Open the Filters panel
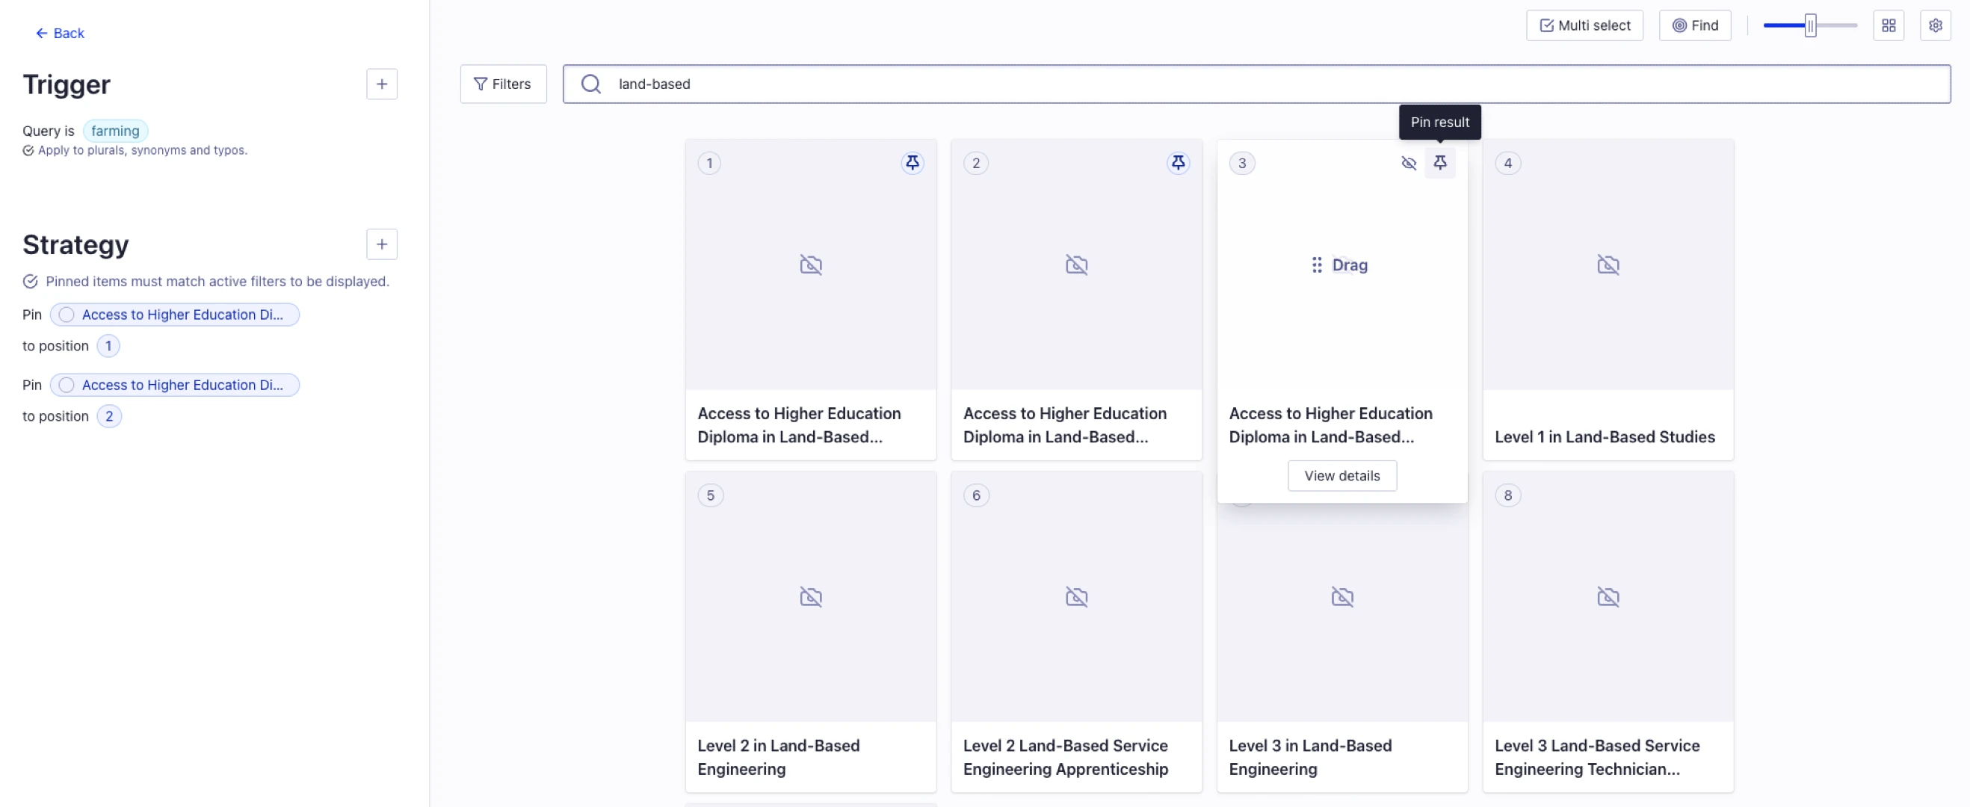 (503, 84)
